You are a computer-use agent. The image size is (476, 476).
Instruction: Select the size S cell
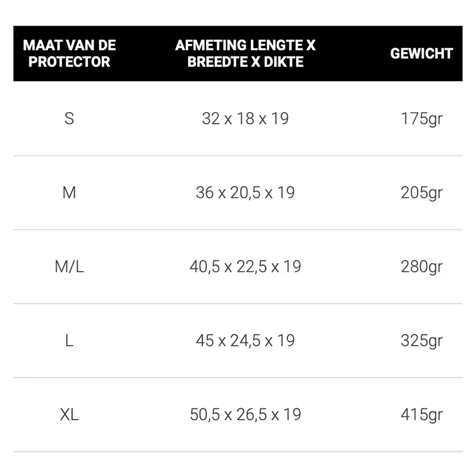(69, 119)
